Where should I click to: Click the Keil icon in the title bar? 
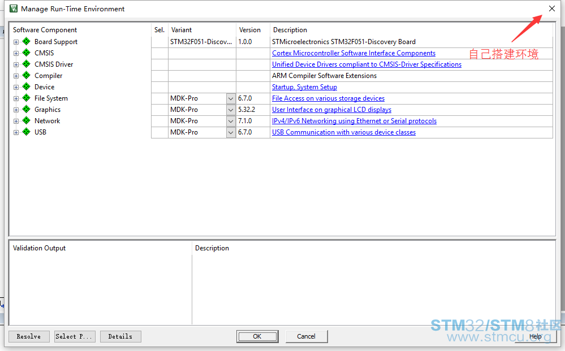(x=14, y=8)
